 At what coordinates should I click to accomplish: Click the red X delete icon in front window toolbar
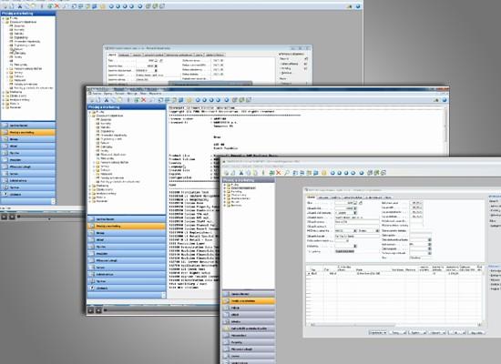click(x=279, y=173)
